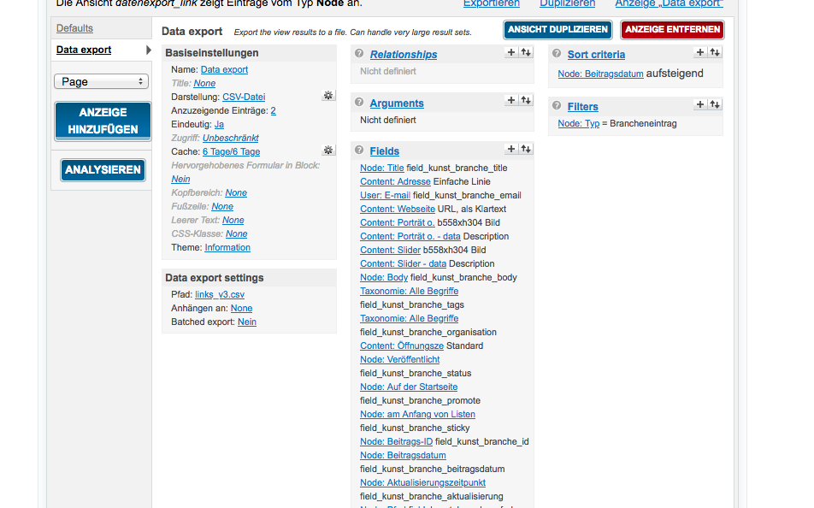Click the add icon in Relationships section
The width and height of the screenshot is (814, 508).
pos(511,52)
